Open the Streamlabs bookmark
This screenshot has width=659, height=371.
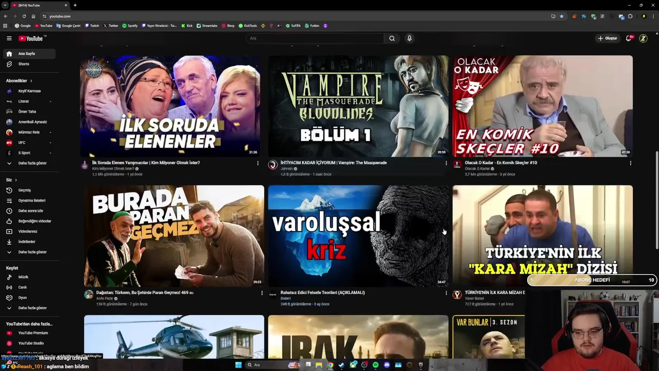[x=207, y=26]
